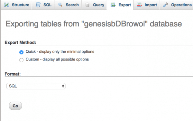Choose "Custom - display all possible options" label
Image resolution: width=193 pixels, height=121 pixels.
57,59
